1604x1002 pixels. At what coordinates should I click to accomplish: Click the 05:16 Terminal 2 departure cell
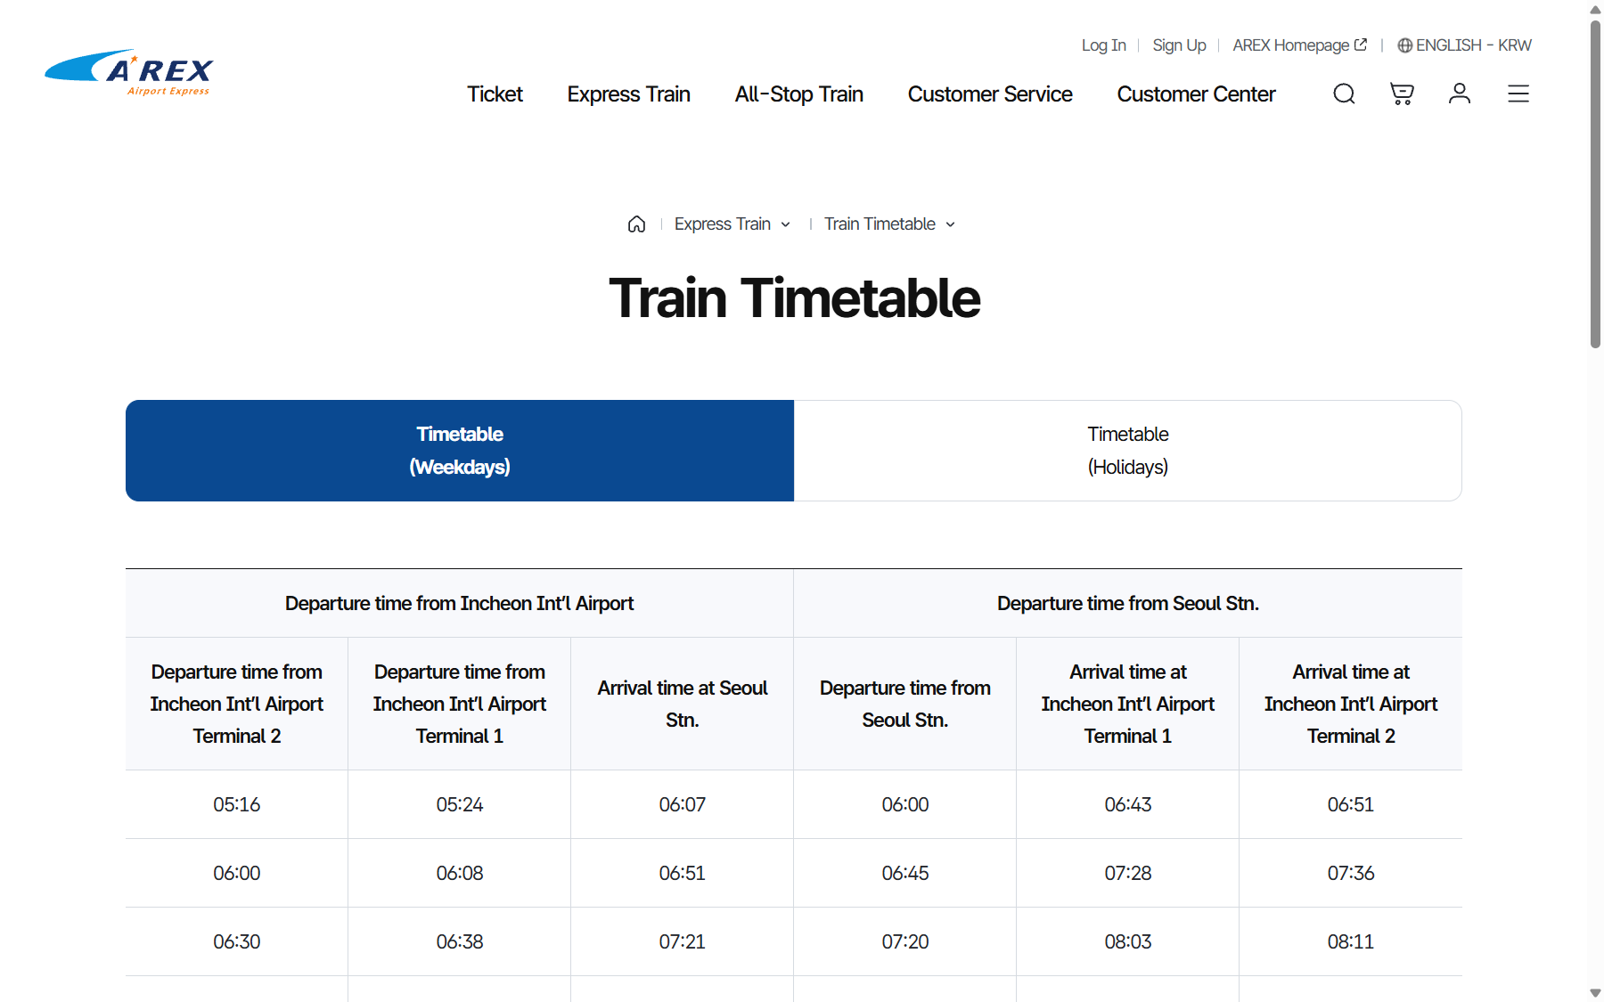click(x=237, y=804)
